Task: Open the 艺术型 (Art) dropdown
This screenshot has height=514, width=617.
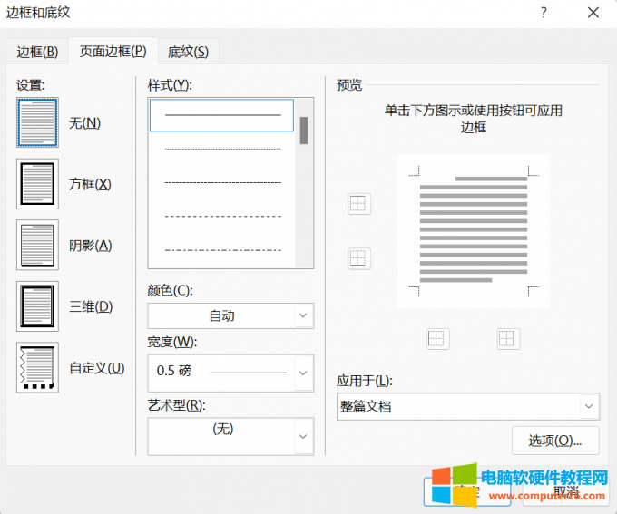Action: 230,435
